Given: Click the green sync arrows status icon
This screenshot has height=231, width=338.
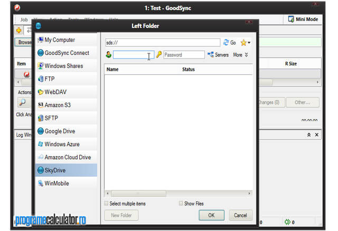Looking at the screenshot, I should point(287,222).
